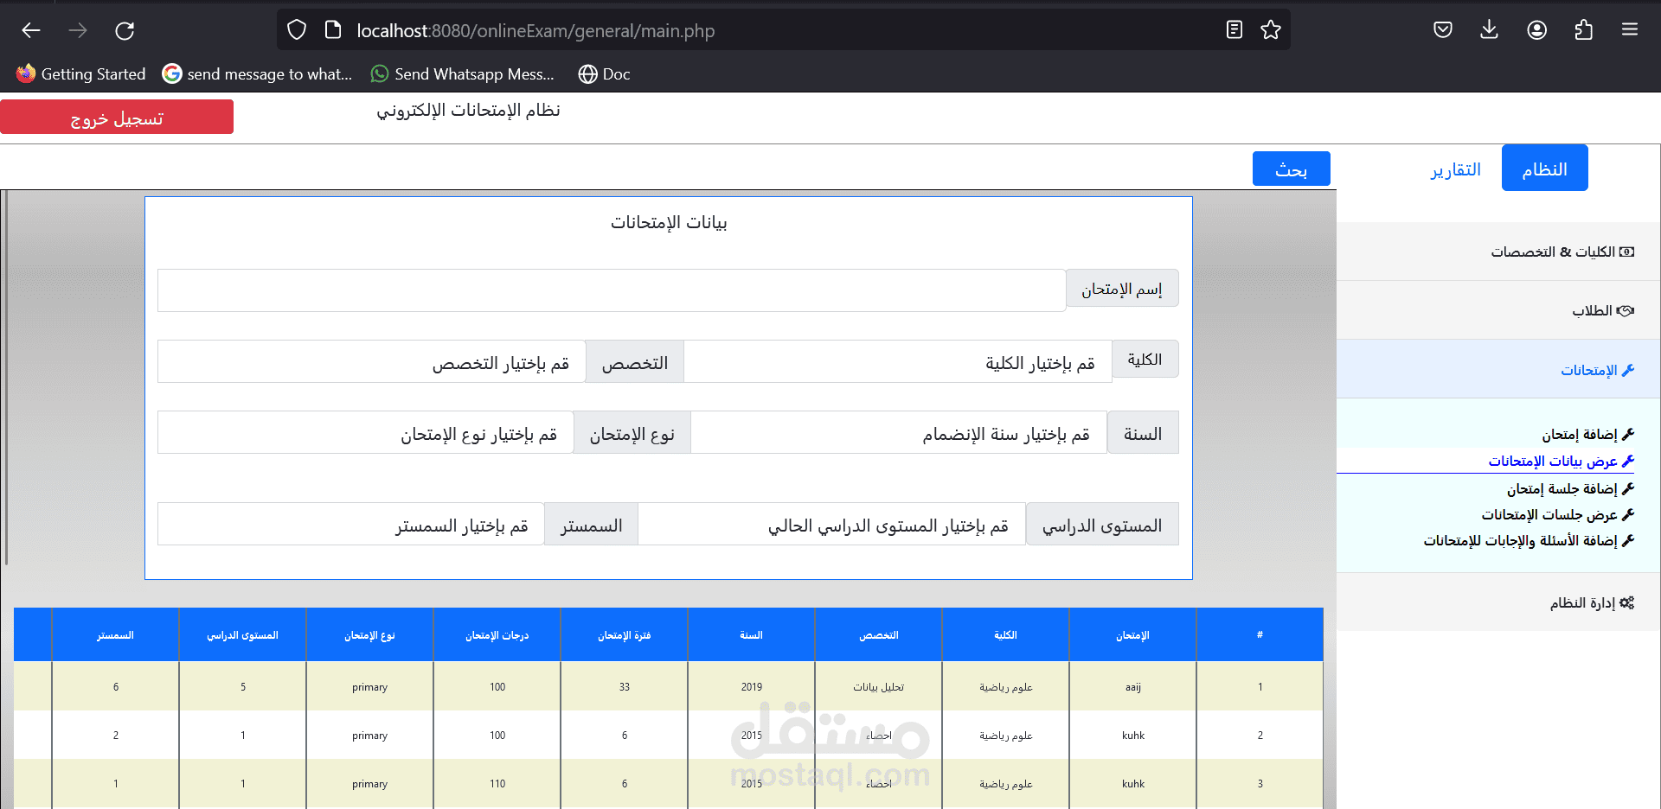Open Firefox downloads arrow icon

1489,30
